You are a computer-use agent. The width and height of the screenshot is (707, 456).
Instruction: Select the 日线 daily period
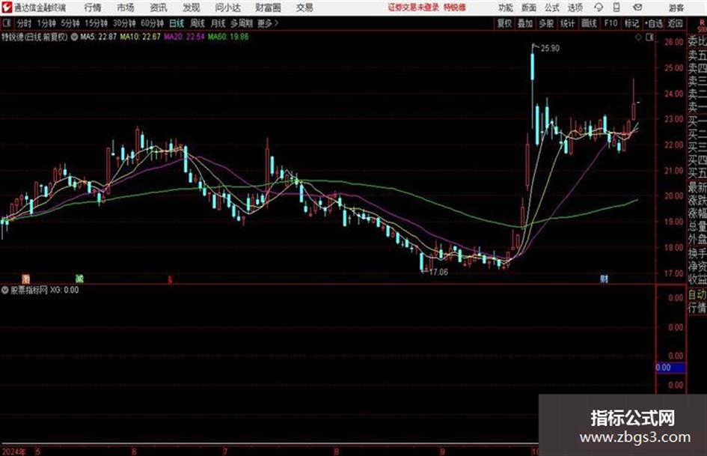click(177, 23)
